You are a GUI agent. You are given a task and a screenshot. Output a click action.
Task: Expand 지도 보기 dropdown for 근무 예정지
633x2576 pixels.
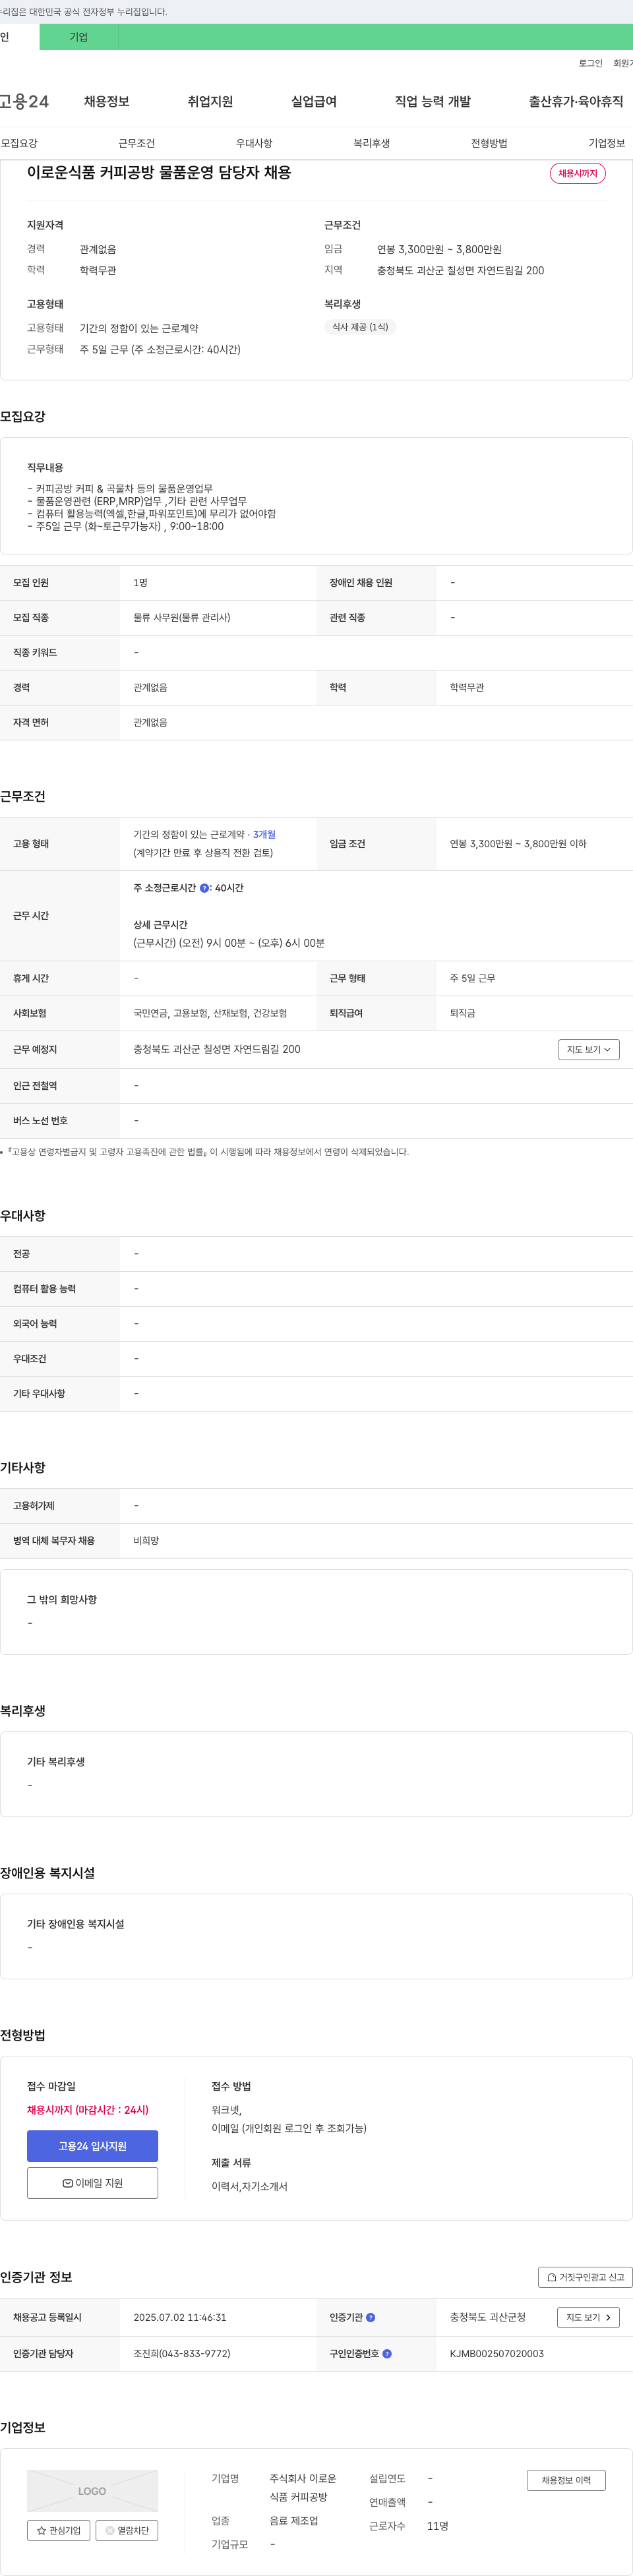point(589,1049)
